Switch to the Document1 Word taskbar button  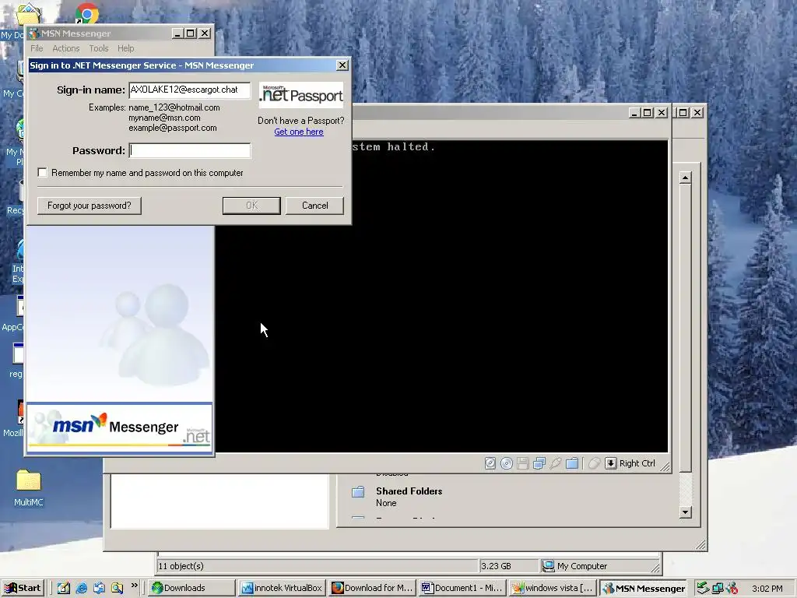coord(462,588)
